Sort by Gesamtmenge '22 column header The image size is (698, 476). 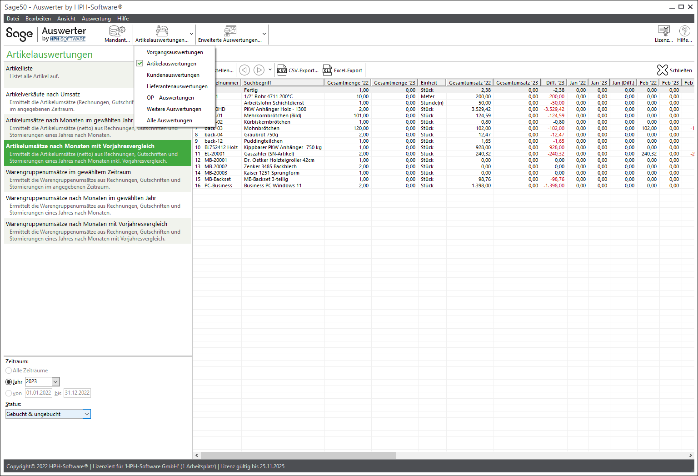[x=348, y=83]
